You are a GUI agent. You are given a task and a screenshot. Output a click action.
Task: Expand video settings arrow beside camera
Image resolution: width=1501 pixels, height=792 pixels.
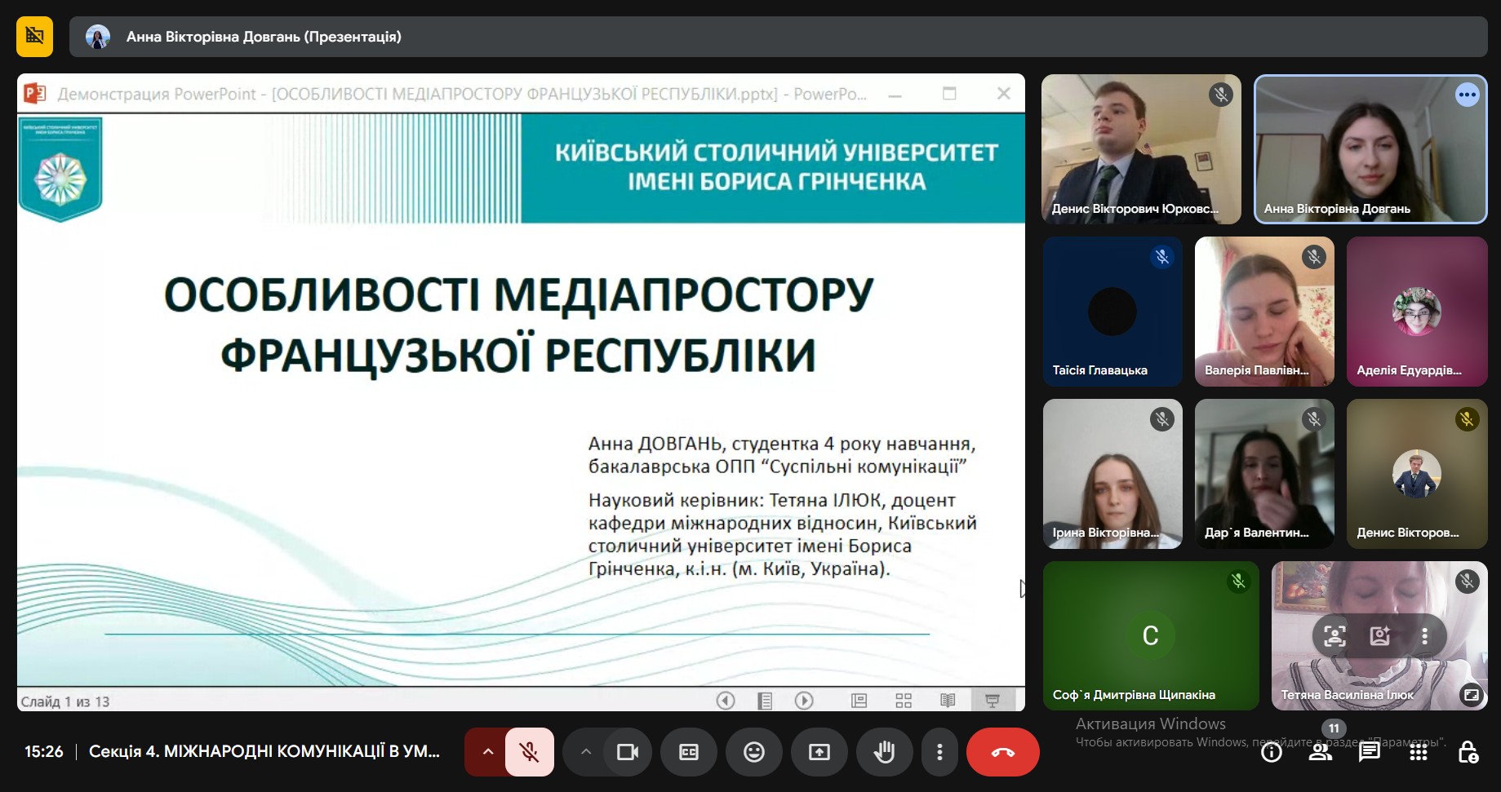click(585, 752)
